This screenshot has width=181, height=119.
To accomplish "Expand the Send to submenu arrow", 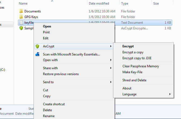I will coord(111,82).
